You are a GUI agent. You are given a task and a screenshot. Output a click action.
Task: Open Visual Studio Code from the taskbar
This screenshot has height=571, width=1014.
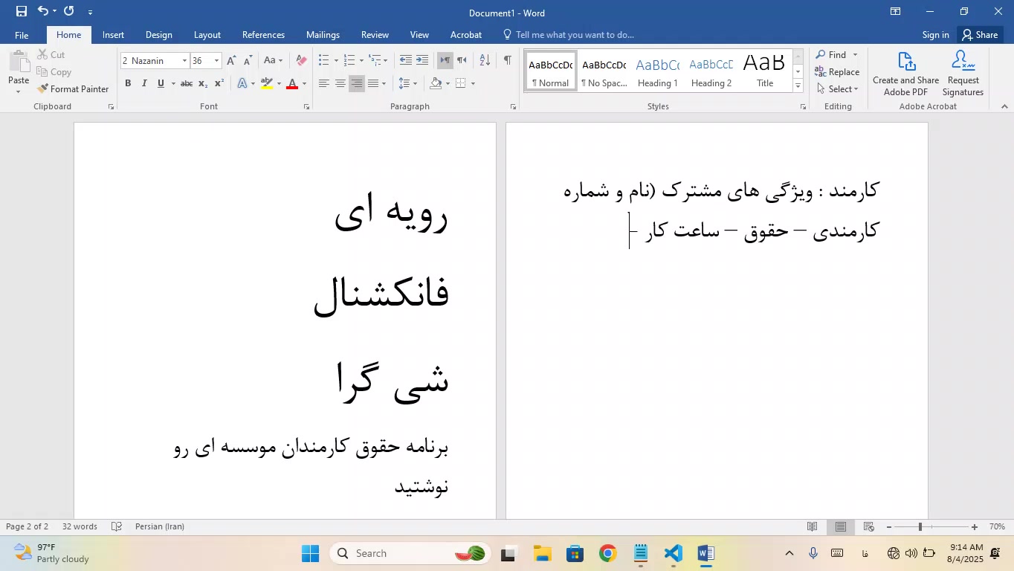pos(673,553)
